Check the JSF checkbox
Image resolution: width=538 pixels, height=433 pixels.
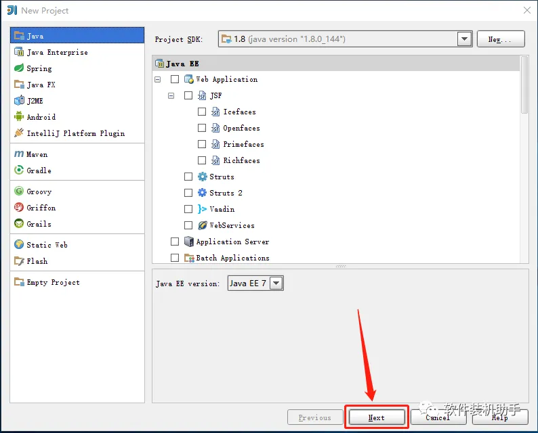(x=188, y=95)
